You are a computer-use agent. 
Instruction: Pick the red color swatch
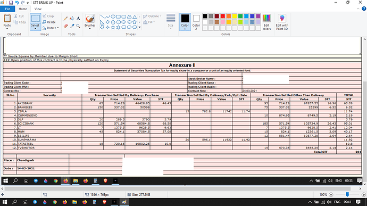222,16
